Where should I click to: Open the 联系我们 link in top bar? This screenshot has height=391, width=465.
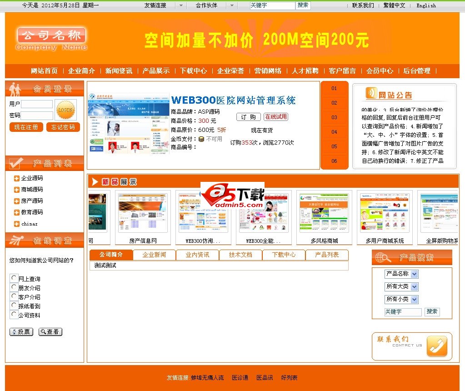coord(363,5)
